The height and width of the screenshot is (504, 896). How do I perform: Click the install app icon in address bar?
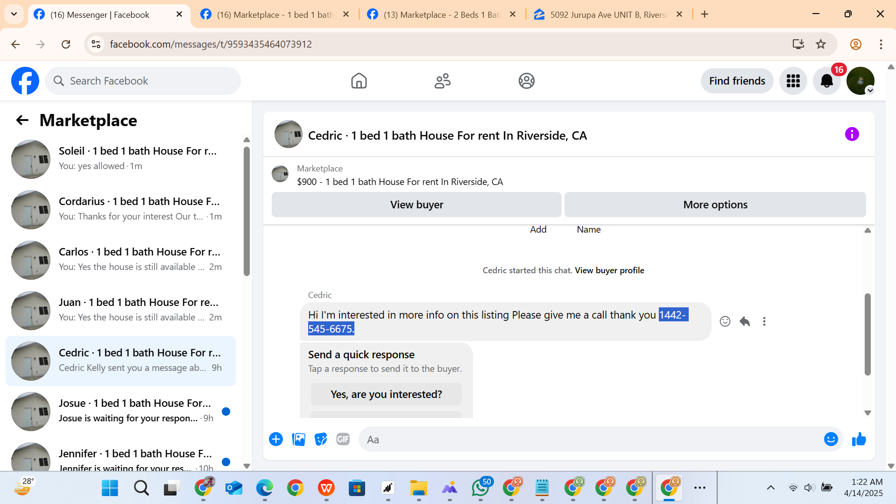click(x=798, y=44)
